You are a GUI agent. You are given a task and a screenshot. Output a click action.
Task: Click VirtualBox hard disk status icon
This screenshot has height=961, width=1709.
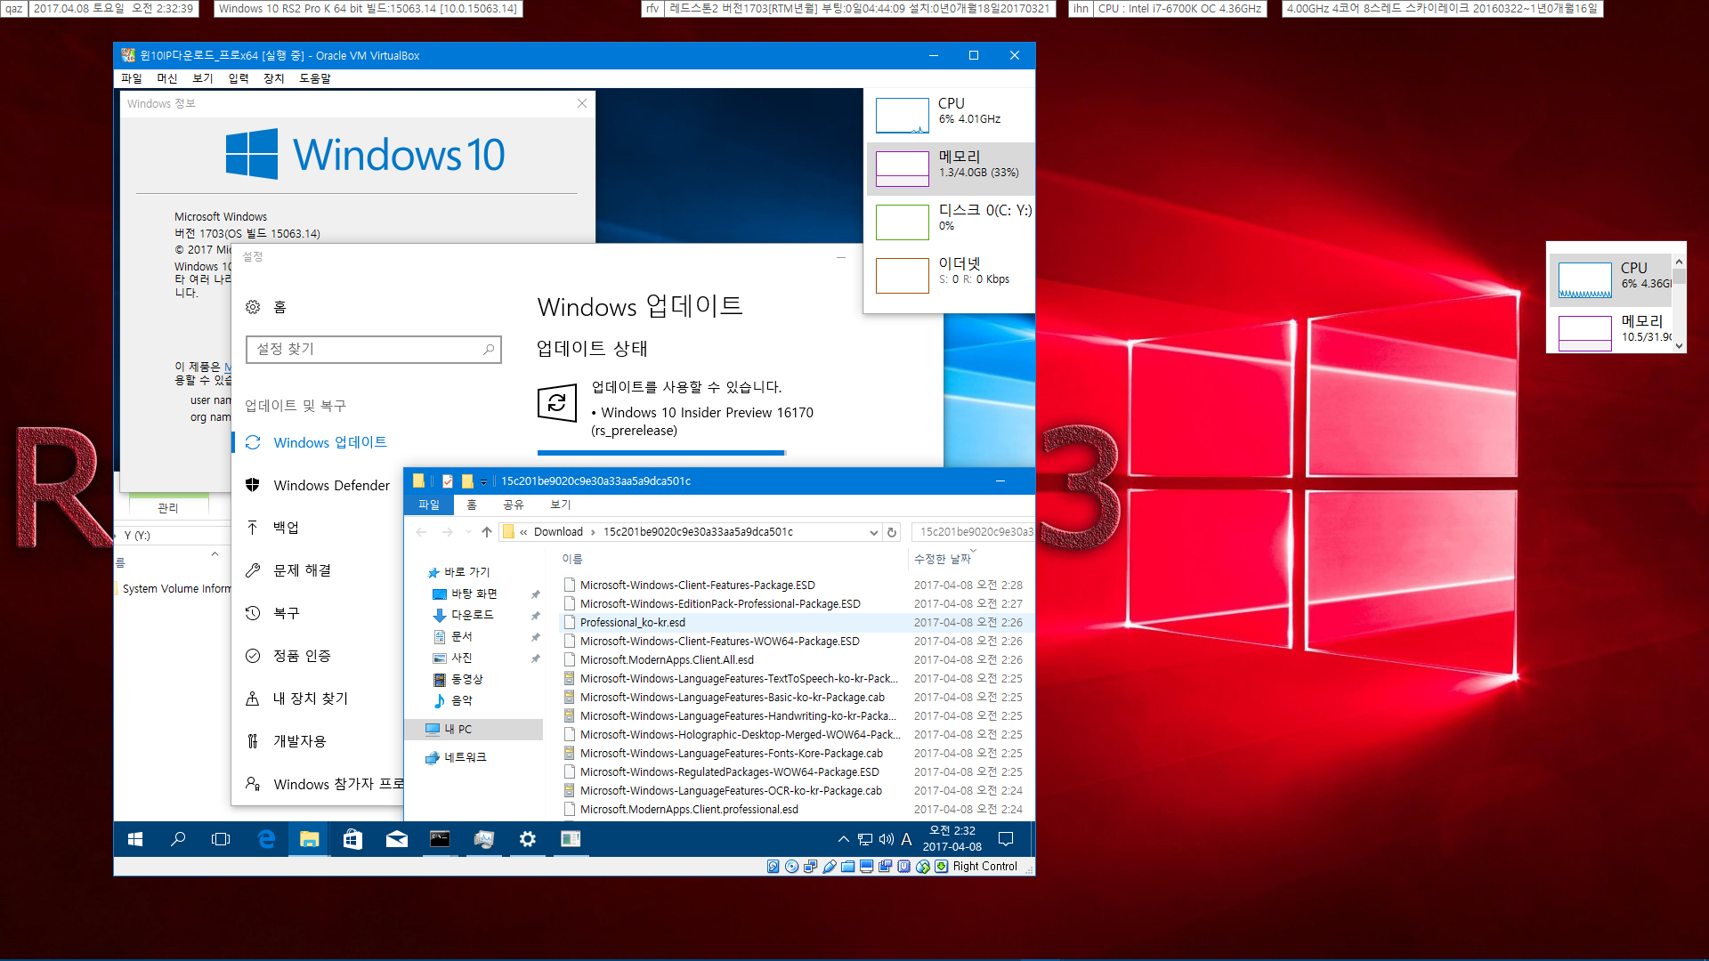[774, 867]
